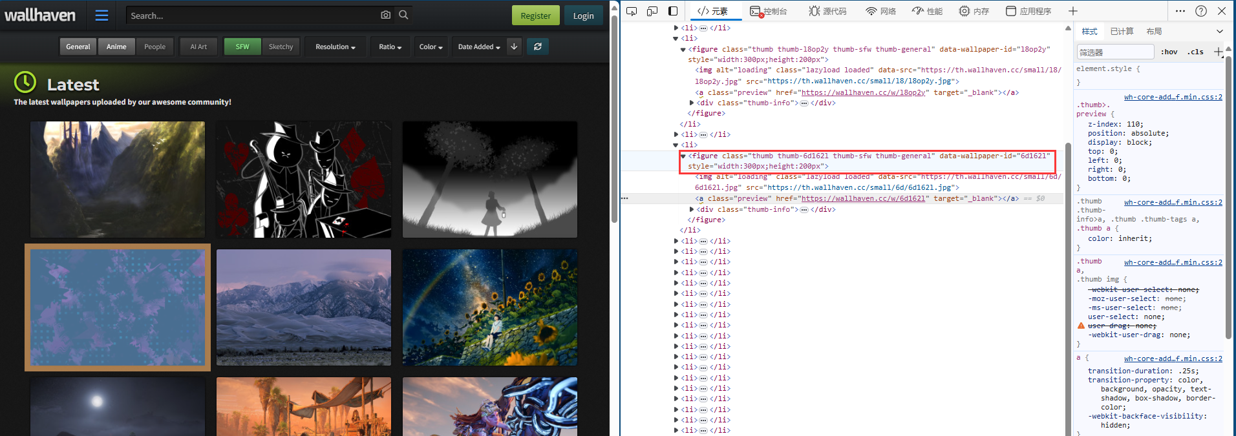Image resolution: width=1236 pixels, height=436 pixels.
Task: Open the wallhaven hamburger menu
Action: 101,16
